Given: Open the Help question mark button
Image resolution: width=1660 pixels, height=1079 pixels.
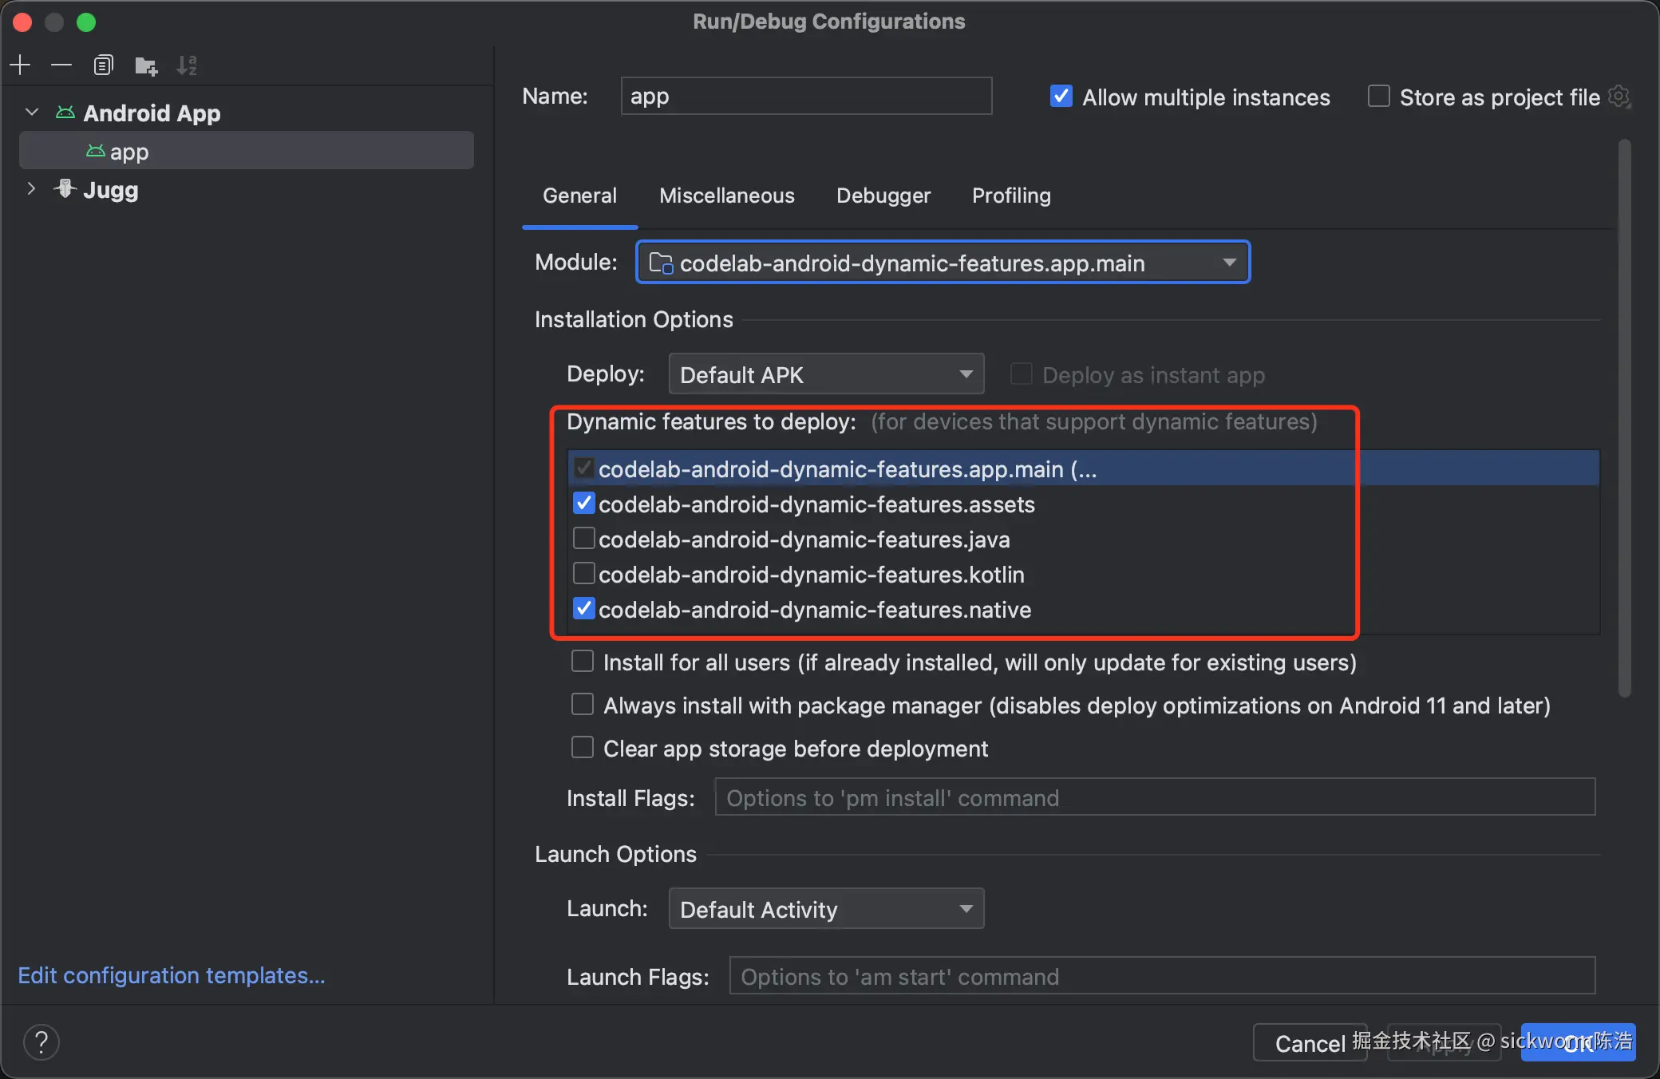Looking at the screenshot, I should [41, 1041].
